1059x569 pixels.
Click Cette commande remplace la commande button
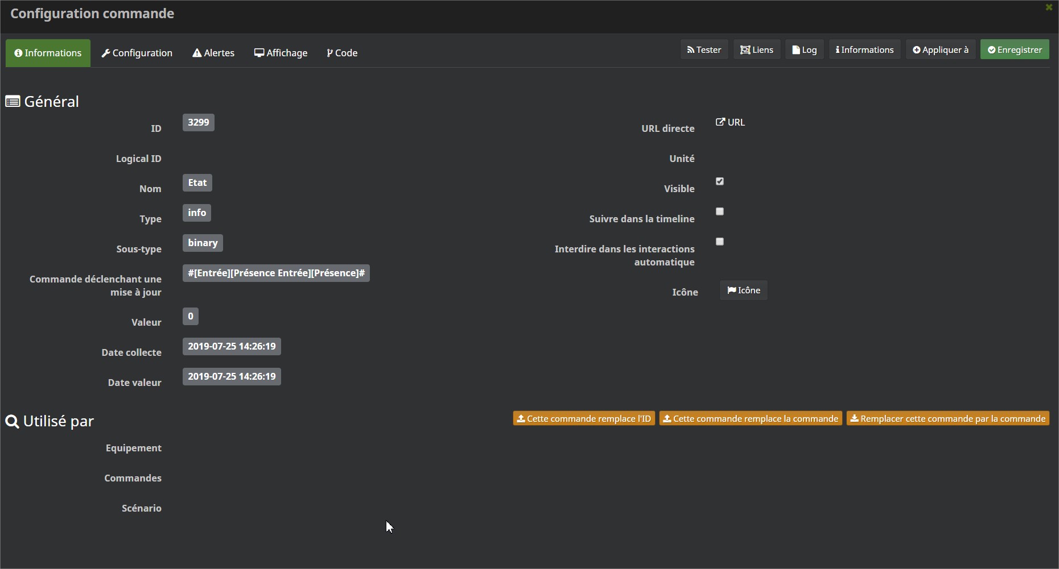(x=751, y=418)
